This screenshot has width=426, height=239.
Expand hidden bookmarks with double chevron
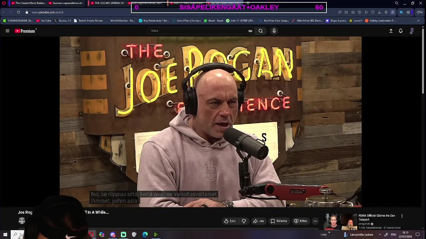(419, 21)
